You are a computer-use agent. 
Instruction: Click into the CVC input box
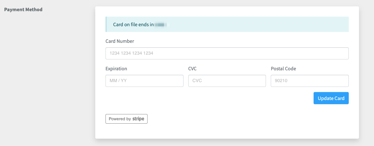[x=227, y=81]
